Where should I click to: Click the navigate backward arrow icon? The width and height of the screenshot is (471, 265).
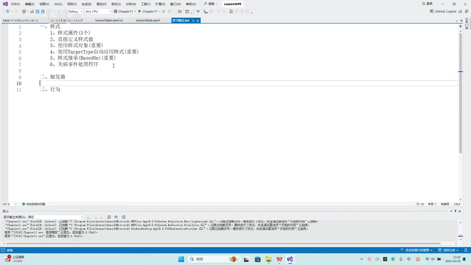7,11
